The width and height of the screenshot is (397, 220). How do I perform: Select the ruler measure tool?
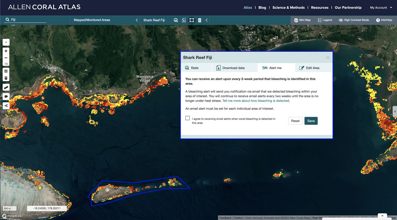6,87
